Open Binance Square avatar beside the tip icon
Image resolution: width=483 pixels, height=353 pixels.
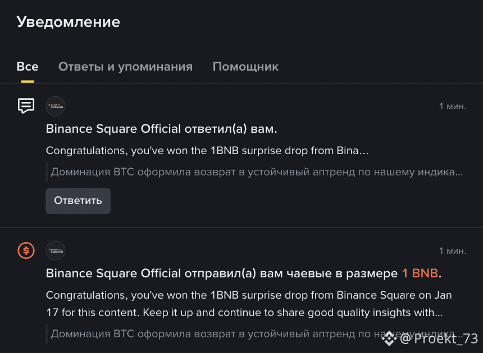(56, 250)
